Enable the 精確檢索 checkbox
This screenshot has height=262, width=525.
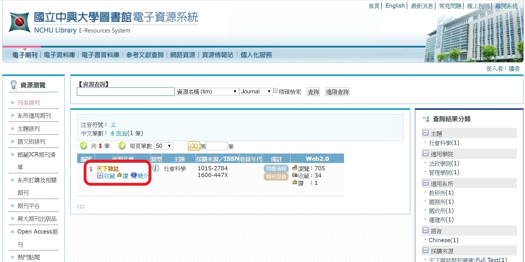click(276, 91)
